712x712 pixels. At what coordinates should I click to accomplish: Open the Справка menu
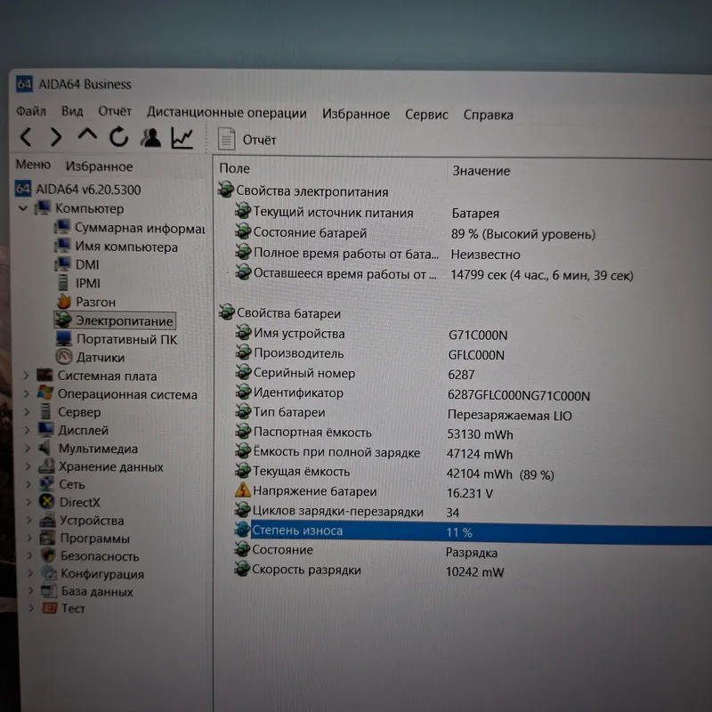point(488,115)
